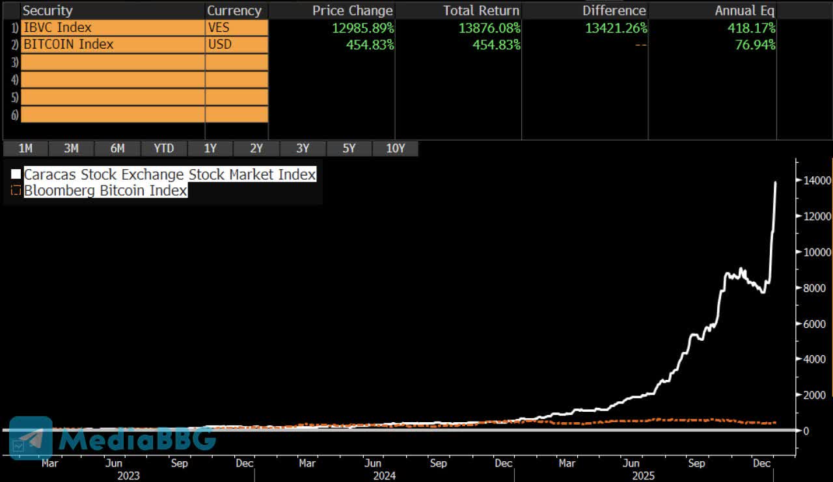The height and width of the screenshot is (482, 833).
Task: Switch chart to 3M range
Action: point(71,148)
